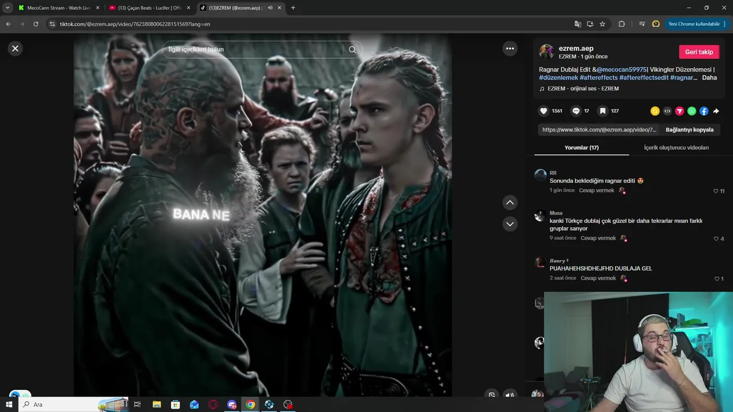This screenshot has height=412, width=733.
Task: Open ezrem.aep profile avatar
Action: [546, 51]
